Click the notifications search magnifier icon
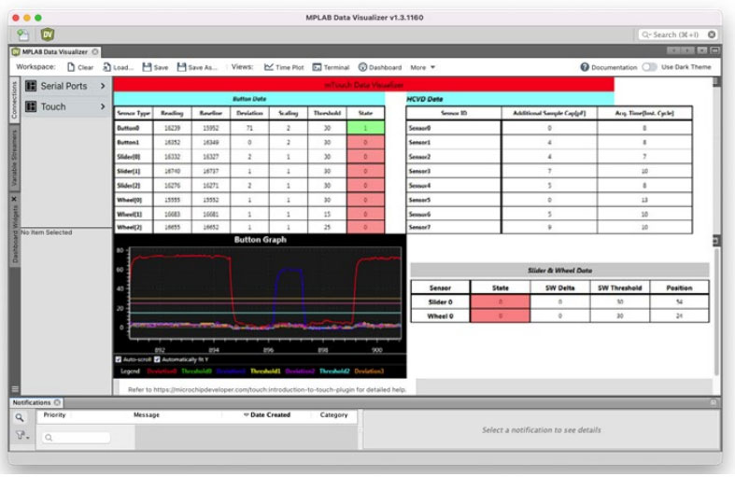Image resolution: width=735 pixels, height=477 pixels. [x=20, y=417]
